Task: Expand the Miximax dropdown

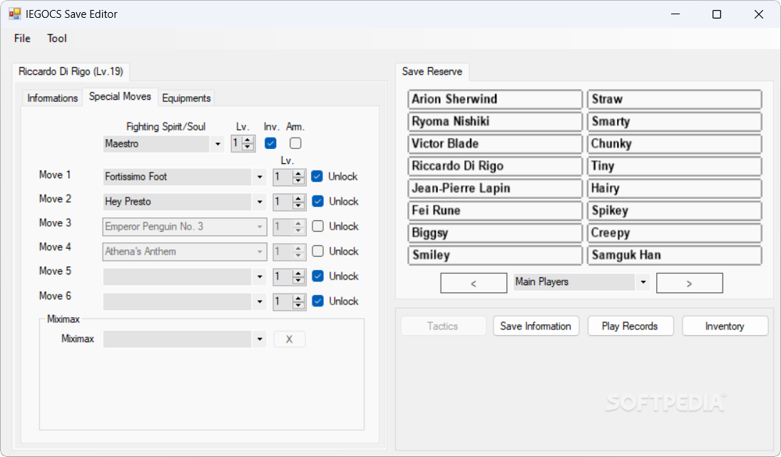Action: pyautogui.click(x=260, y=339)
